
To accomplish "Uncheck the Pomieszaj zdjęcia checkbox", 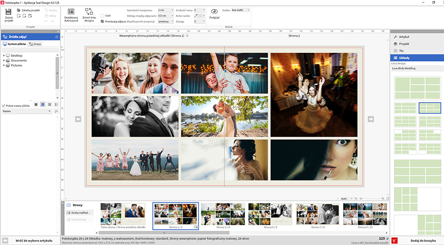I will pos(102,21).
